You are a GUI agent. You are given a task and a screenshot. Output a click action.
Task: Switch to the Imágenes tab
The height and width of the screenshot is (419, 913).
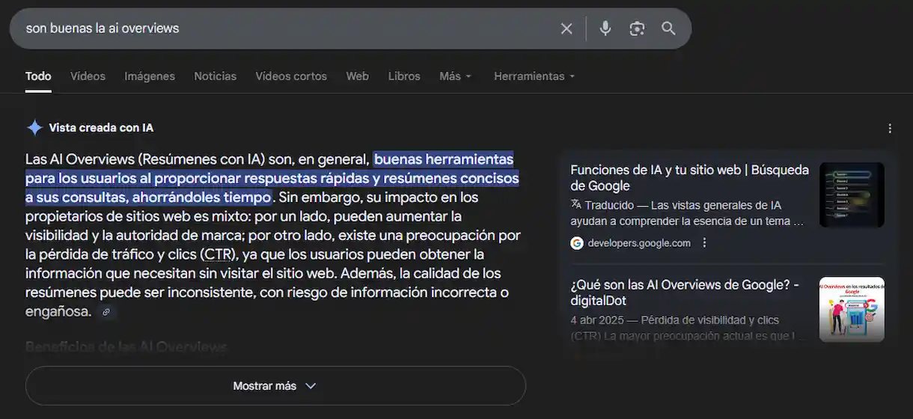[x=150, y=76]
